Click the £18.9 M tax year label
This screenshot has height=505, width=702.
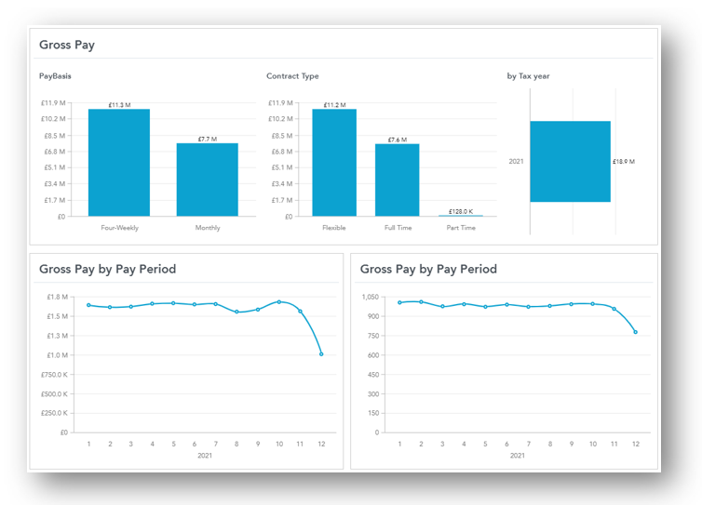point(624,162)
